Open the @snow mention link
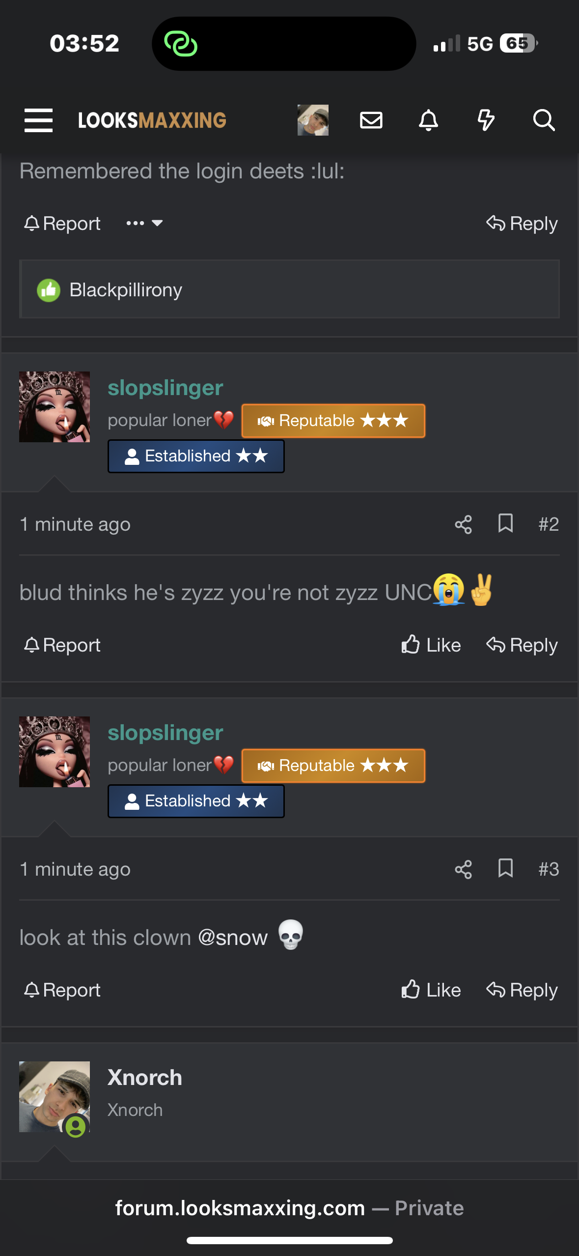 [233, 938]
